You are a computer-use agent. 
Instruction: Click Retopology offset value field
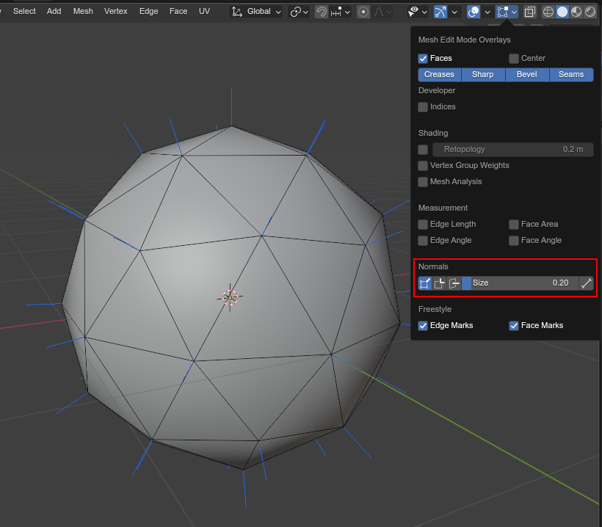pyautogui.click(x=513, y=149)
